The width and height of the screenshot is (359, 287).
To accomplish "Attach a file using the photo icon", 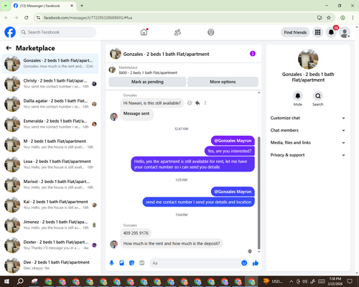I will coord(121,263).
